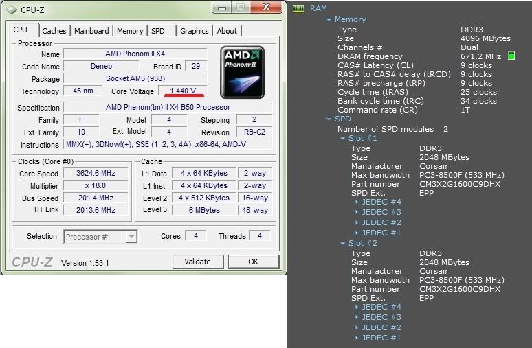Switch to the Memory tab in CPU-Z

[130, 31]
